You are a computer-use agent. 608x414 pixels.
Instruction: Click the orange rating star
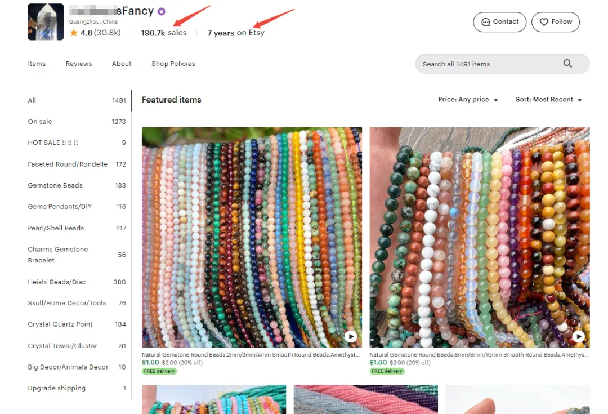pos(74,33)
